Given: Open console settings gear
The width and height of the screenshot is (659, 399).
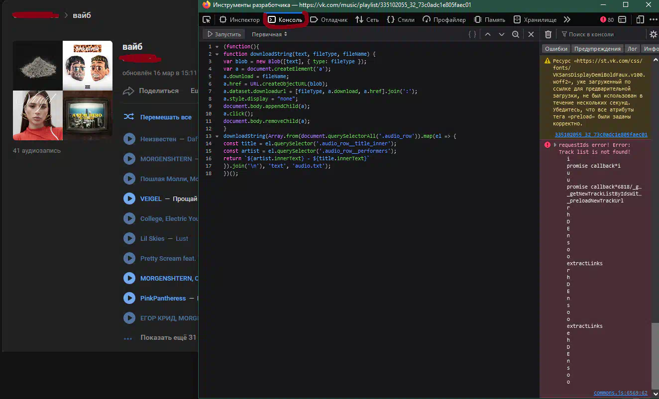Looking at the screenshot, I should pos(654,34).
